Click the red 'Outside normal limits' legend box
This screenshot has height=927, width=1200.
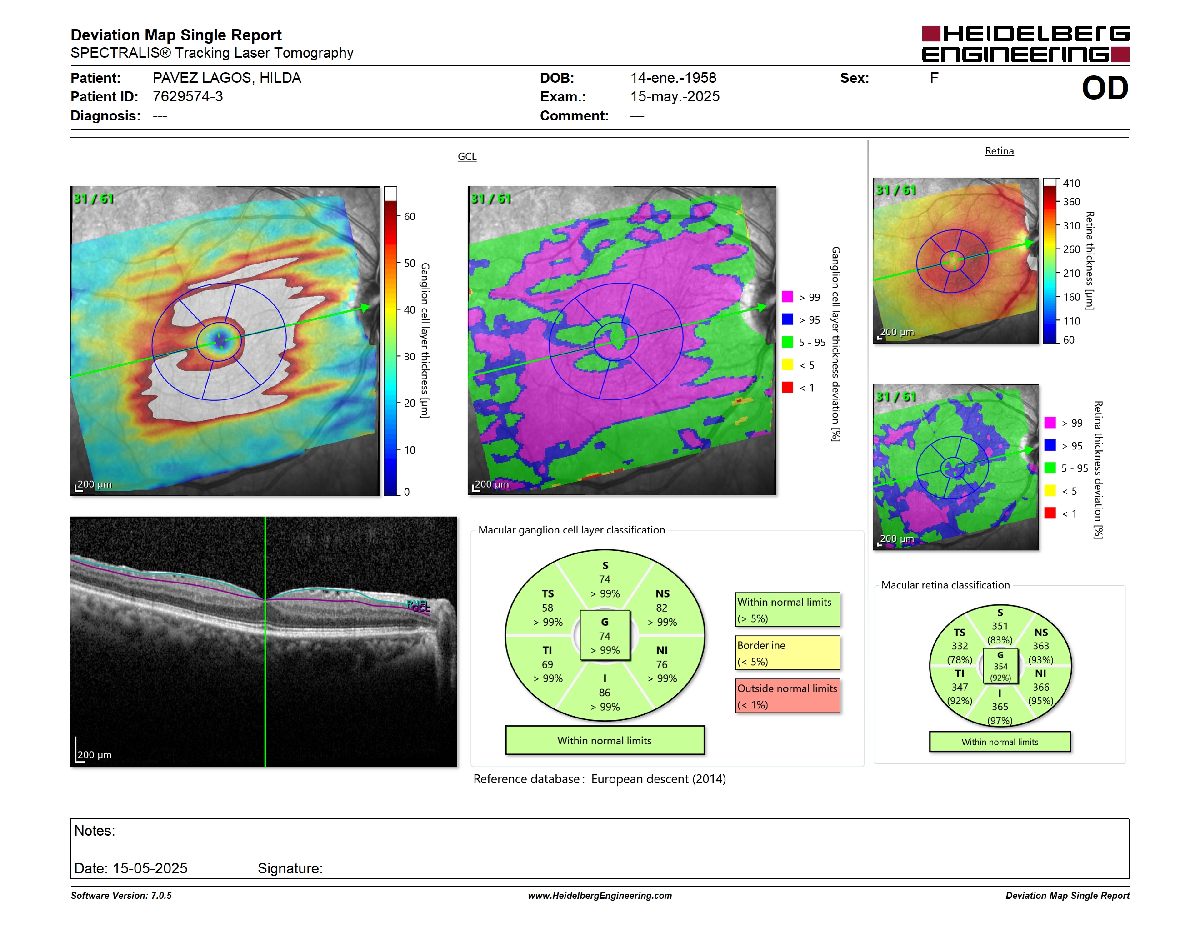[x=787, y=696]
